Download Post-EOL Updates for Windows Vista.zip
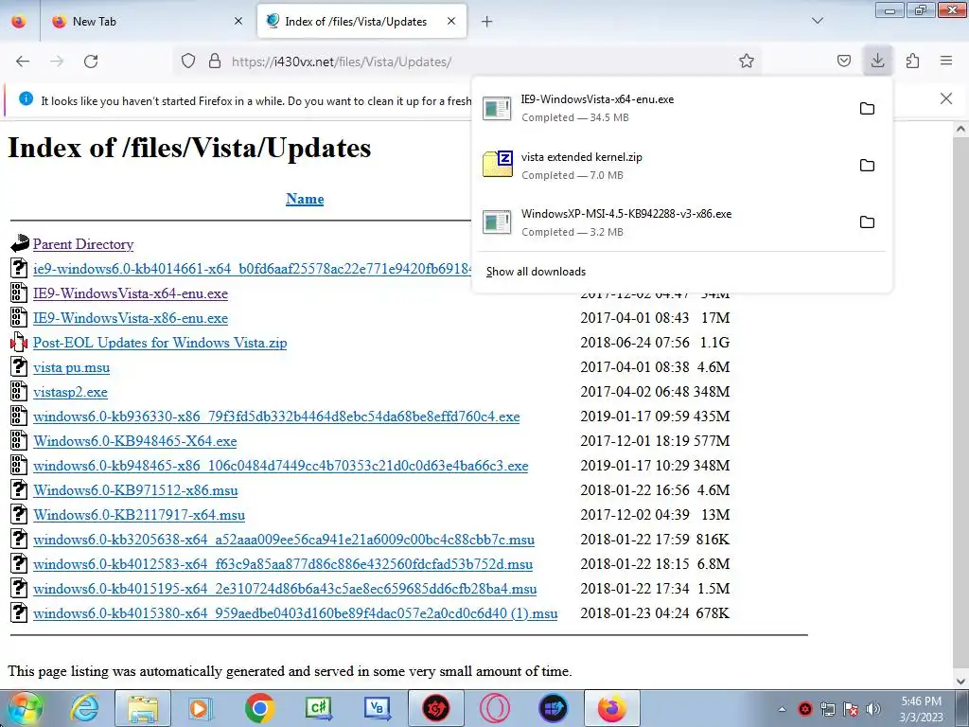 pos(160,343)
